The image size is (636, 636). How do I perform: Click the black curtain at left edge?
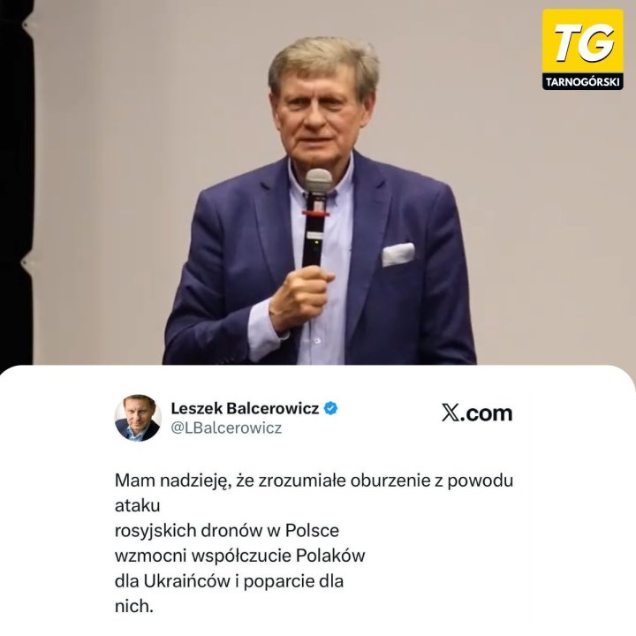pos(15,183)
